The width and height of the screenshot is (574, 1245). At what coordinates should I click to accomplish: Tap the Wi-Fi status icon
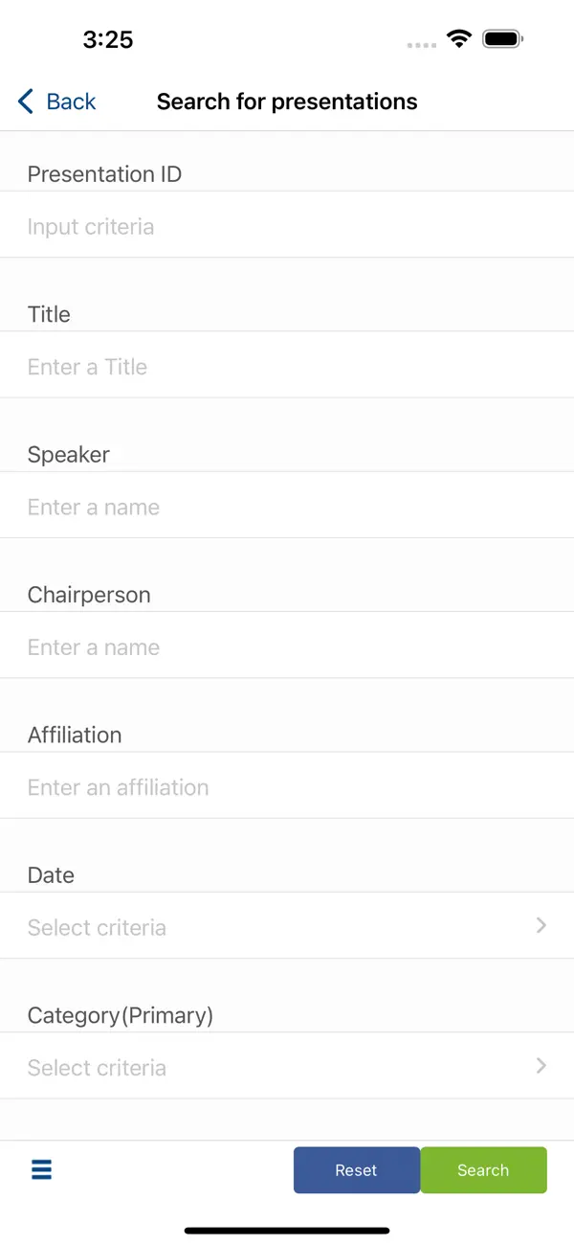coord(459,39)
